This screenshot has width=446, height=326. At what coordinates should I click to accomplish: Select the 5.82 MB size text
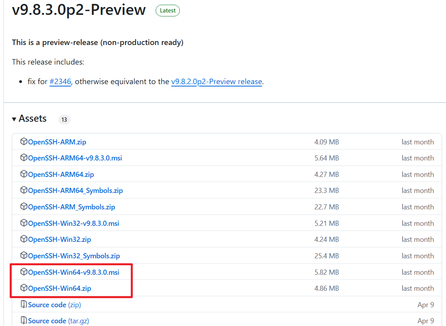click(x=326, y=272)
